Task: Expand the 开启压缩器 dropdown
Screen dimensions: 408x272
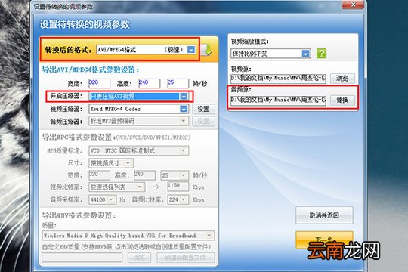Action: [139, 96]
